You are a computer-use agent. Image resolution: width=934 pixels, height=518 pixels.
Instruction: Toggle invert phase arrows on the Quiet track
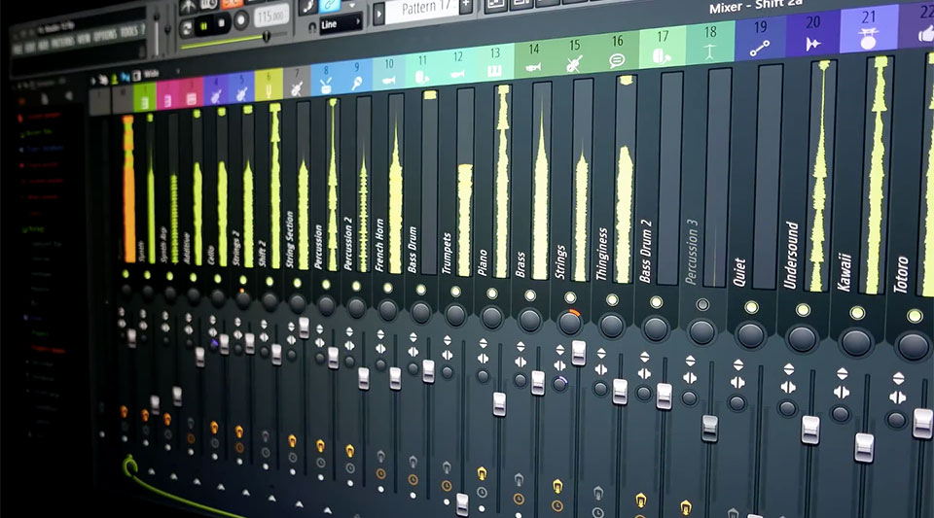pos(738,364)
